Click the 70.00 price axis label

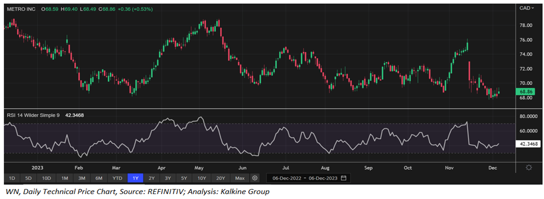pyautogui.click(x=526, y=83)
